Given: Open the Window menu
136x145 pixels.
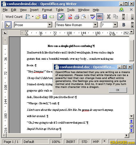Looking at the screenshot, I should [84, 10].
